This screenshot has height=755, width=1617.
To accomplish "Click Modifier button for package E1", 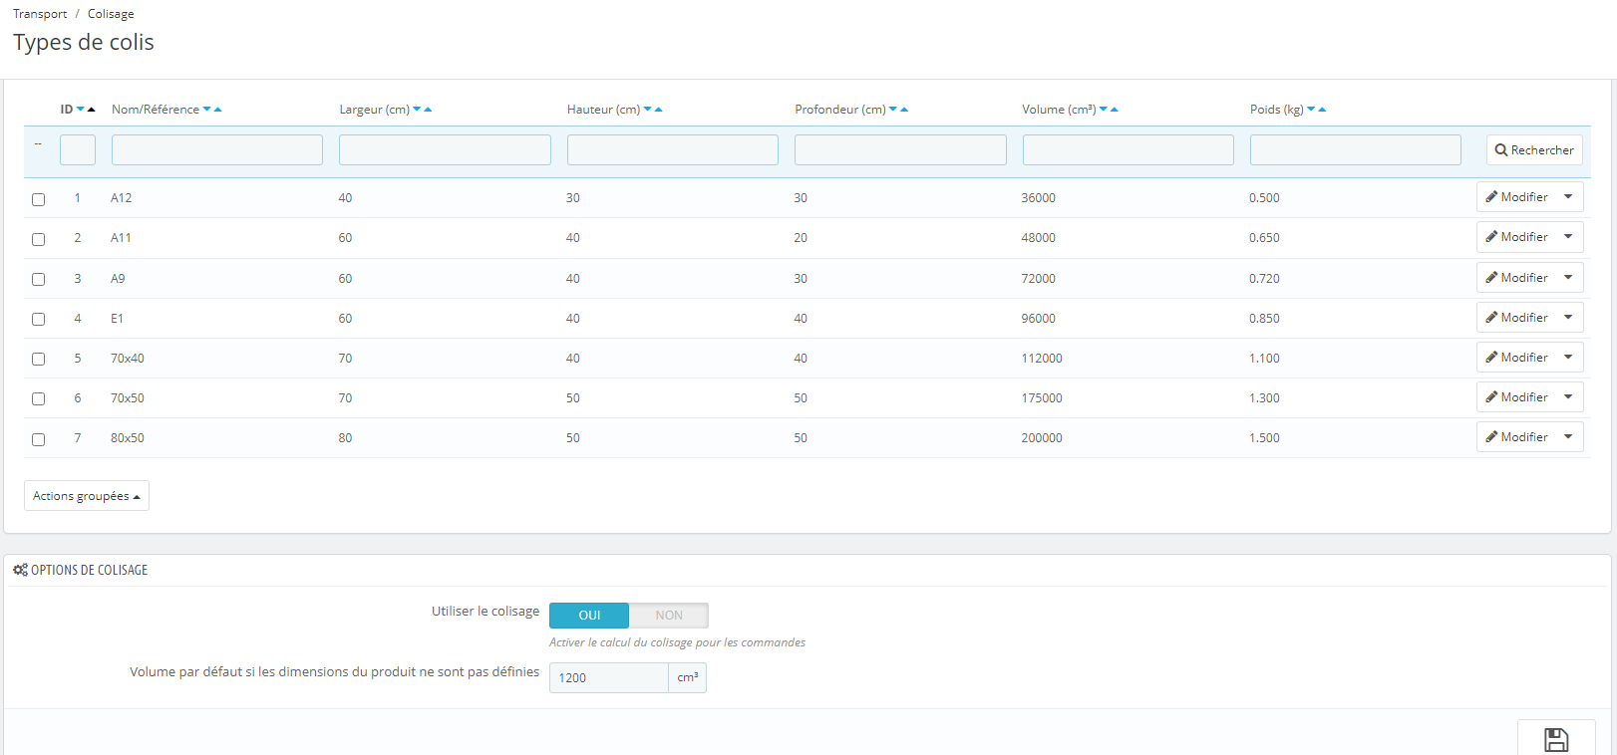I will click(x=1516, y=318).
